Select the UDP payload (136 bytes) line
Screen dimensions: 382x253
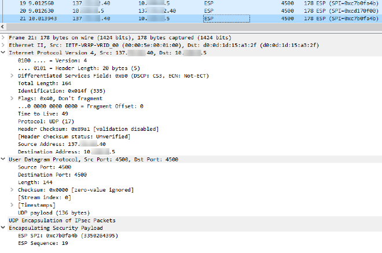tap(51, 212)
